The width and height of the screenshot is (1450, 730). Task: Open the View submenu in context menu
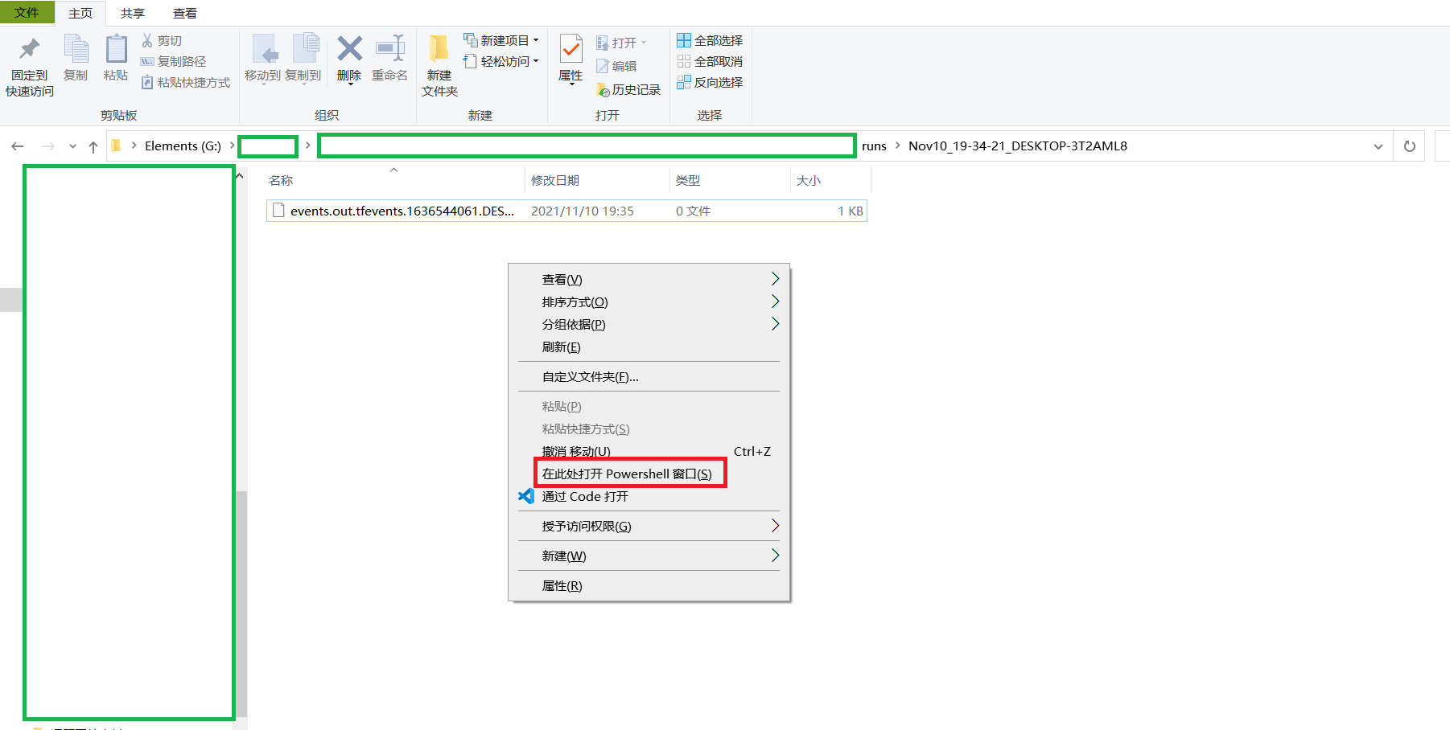(649, 279)
